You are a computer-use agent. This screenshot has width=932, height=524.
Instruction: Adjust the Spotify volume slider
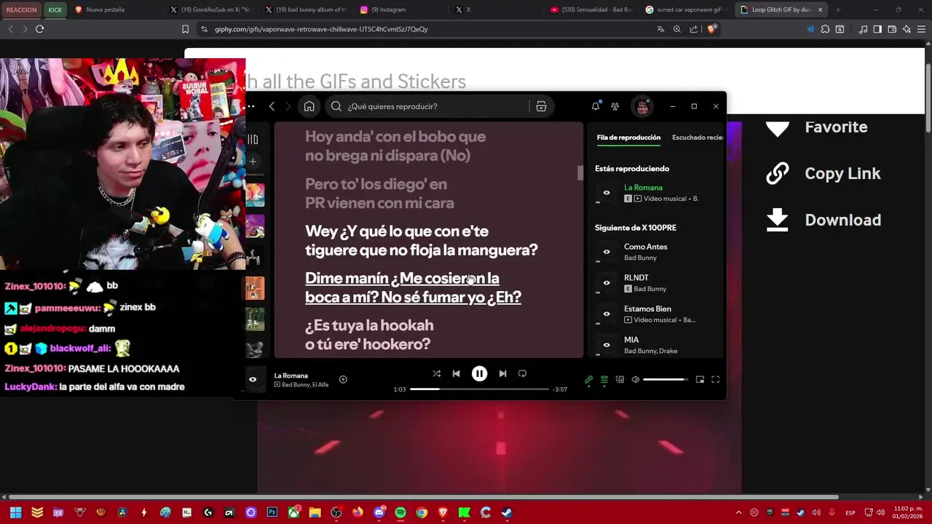coord(665,379)
